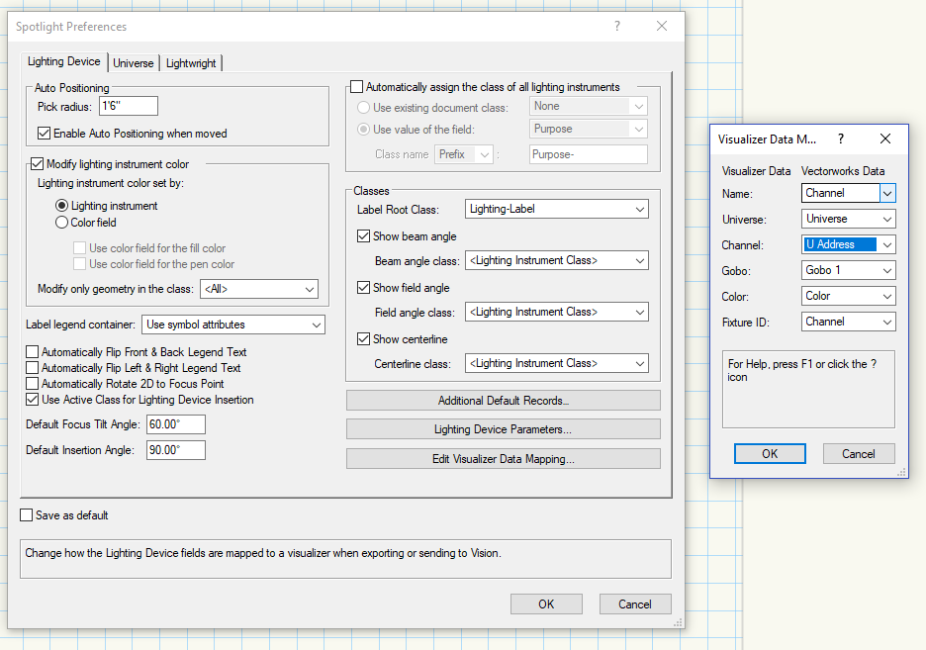Open Additional Default Records
The height and width of the screenshot is (650, 926).
coord(503,401)
